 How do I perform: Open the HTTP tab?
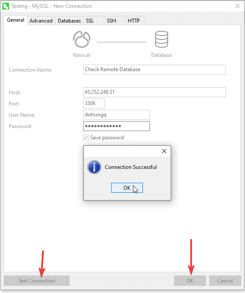[134, 21]
